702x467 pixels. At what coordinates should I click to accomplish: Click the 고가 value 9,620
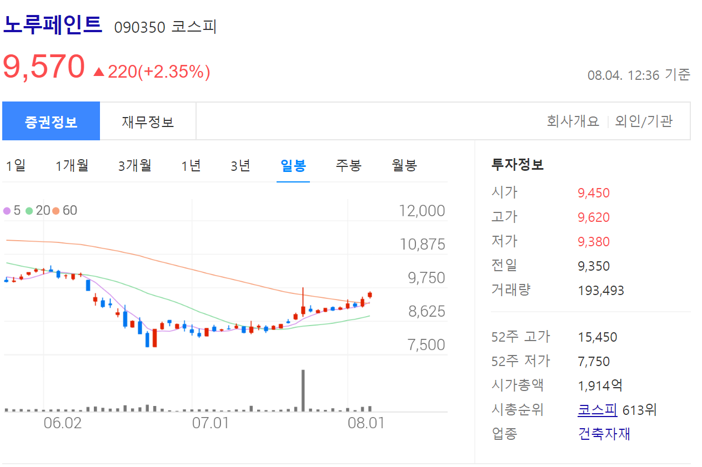[594, 217]
